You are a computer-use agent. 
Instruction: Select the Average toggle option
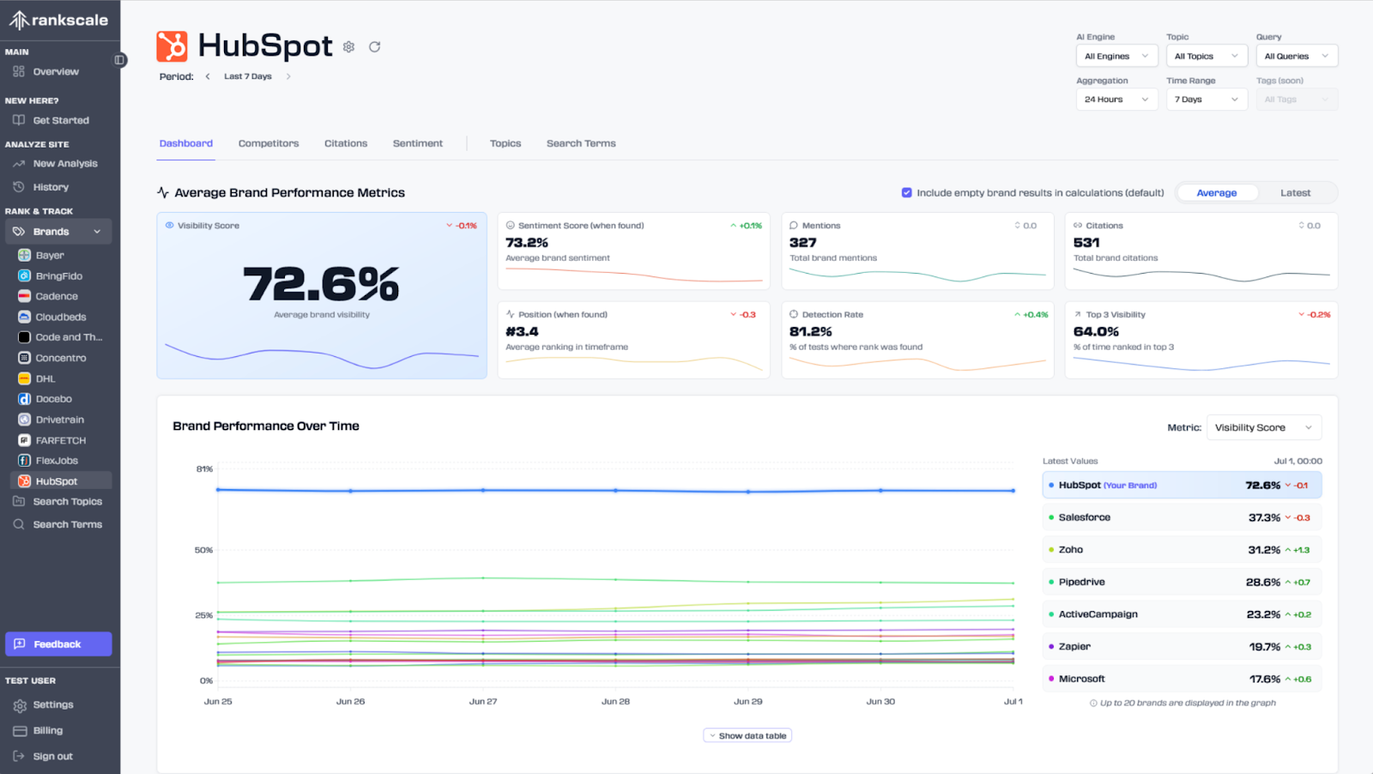coord(1217,192)
